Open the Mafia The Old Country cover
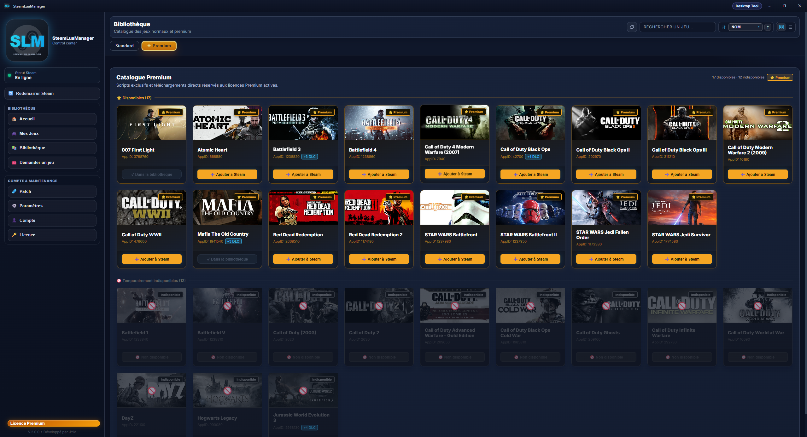The height and width of the screenshot is (437, 807). click(x=227, y=208)
